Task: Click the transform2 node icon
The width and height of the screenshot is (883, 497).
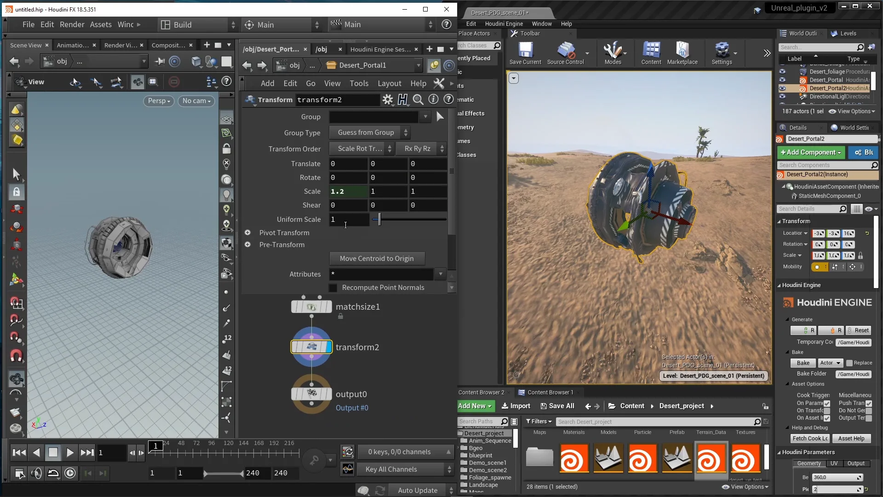Action: (311, 347)
